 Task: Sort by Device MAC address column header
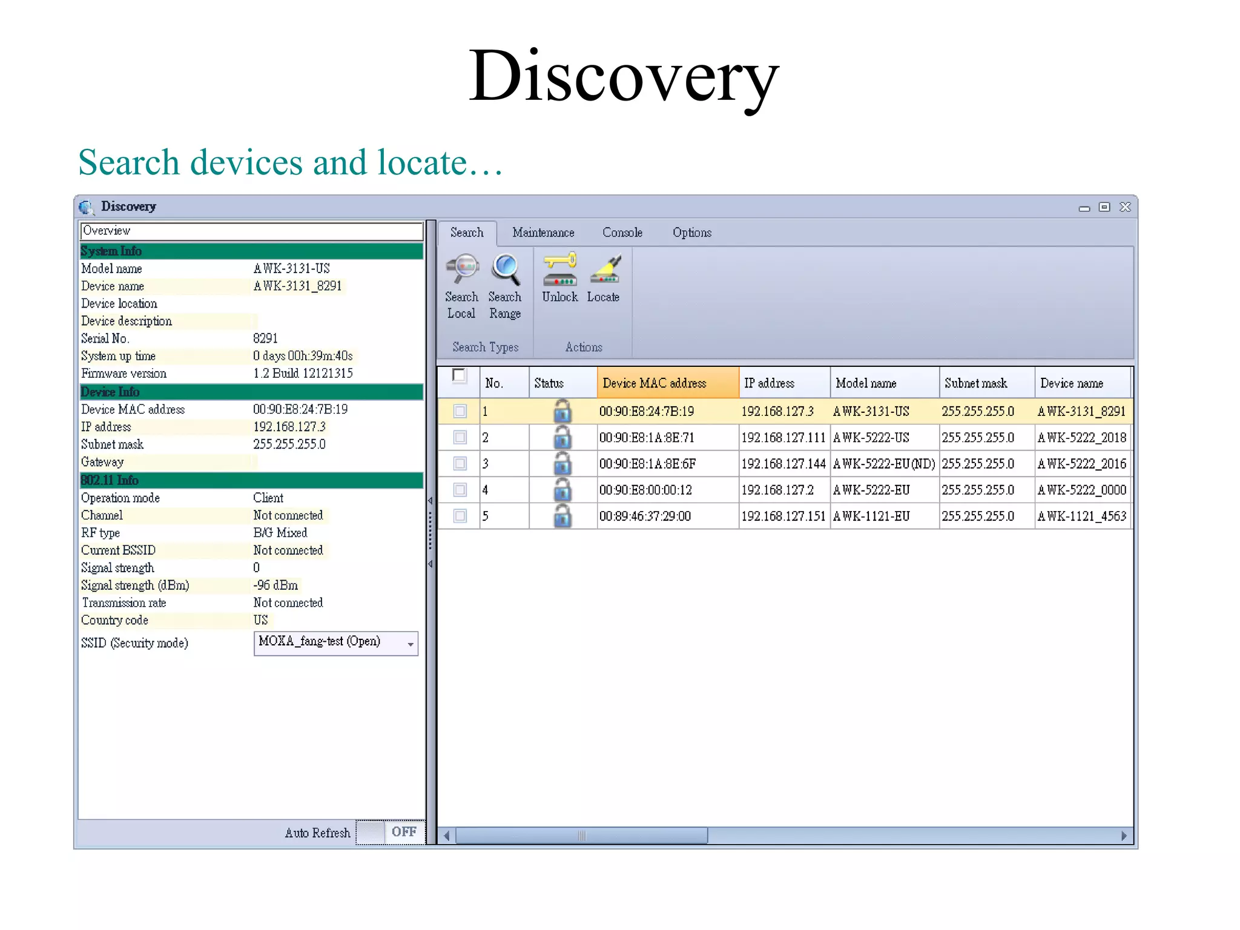[668, 383]
